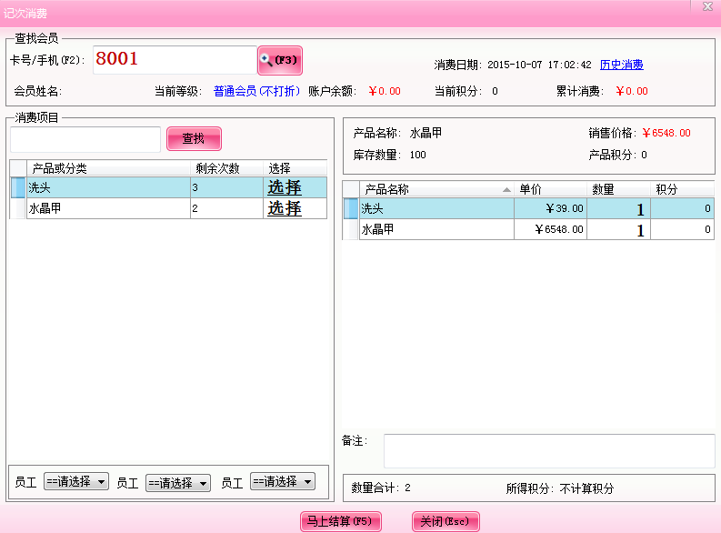Click the 选择 column header

295,168
